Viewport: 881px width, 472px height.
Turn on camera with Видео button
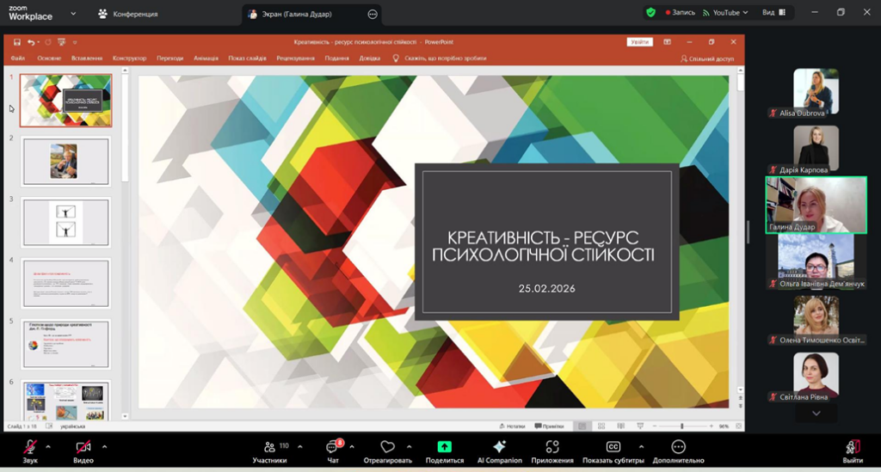83,447
